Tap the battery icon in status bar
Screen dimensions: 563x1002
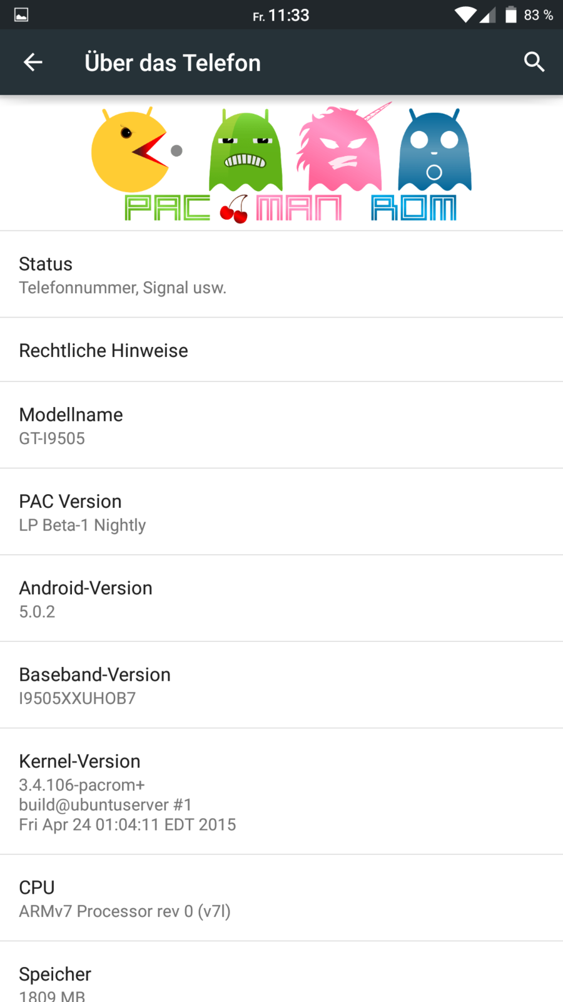pos(511,14)
